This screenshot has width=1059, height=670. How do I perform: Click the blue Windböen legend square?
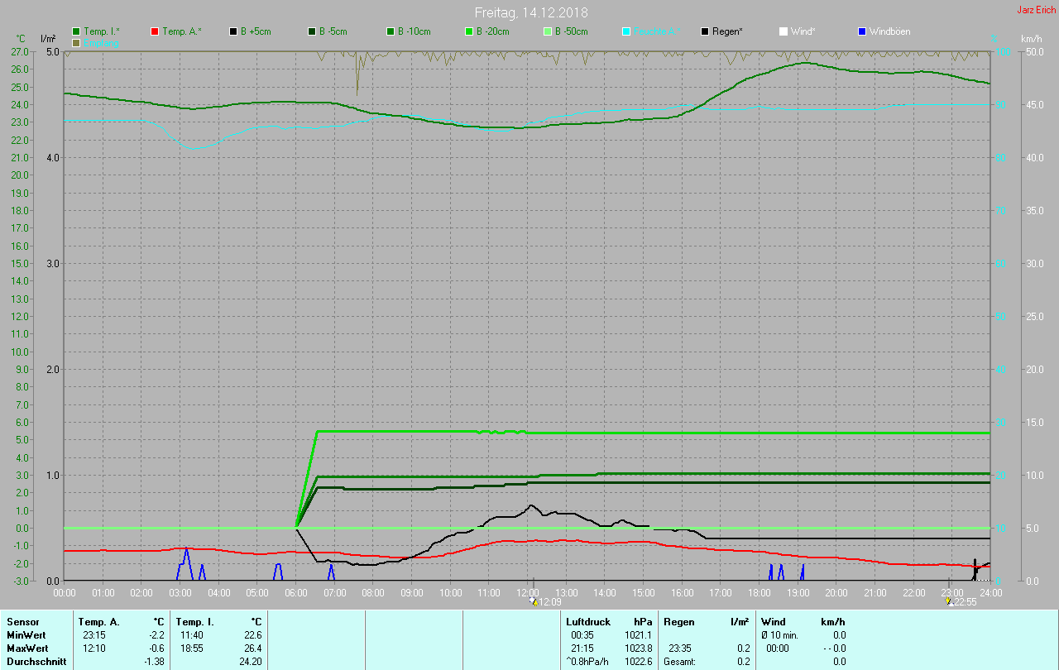pos(862,31)
